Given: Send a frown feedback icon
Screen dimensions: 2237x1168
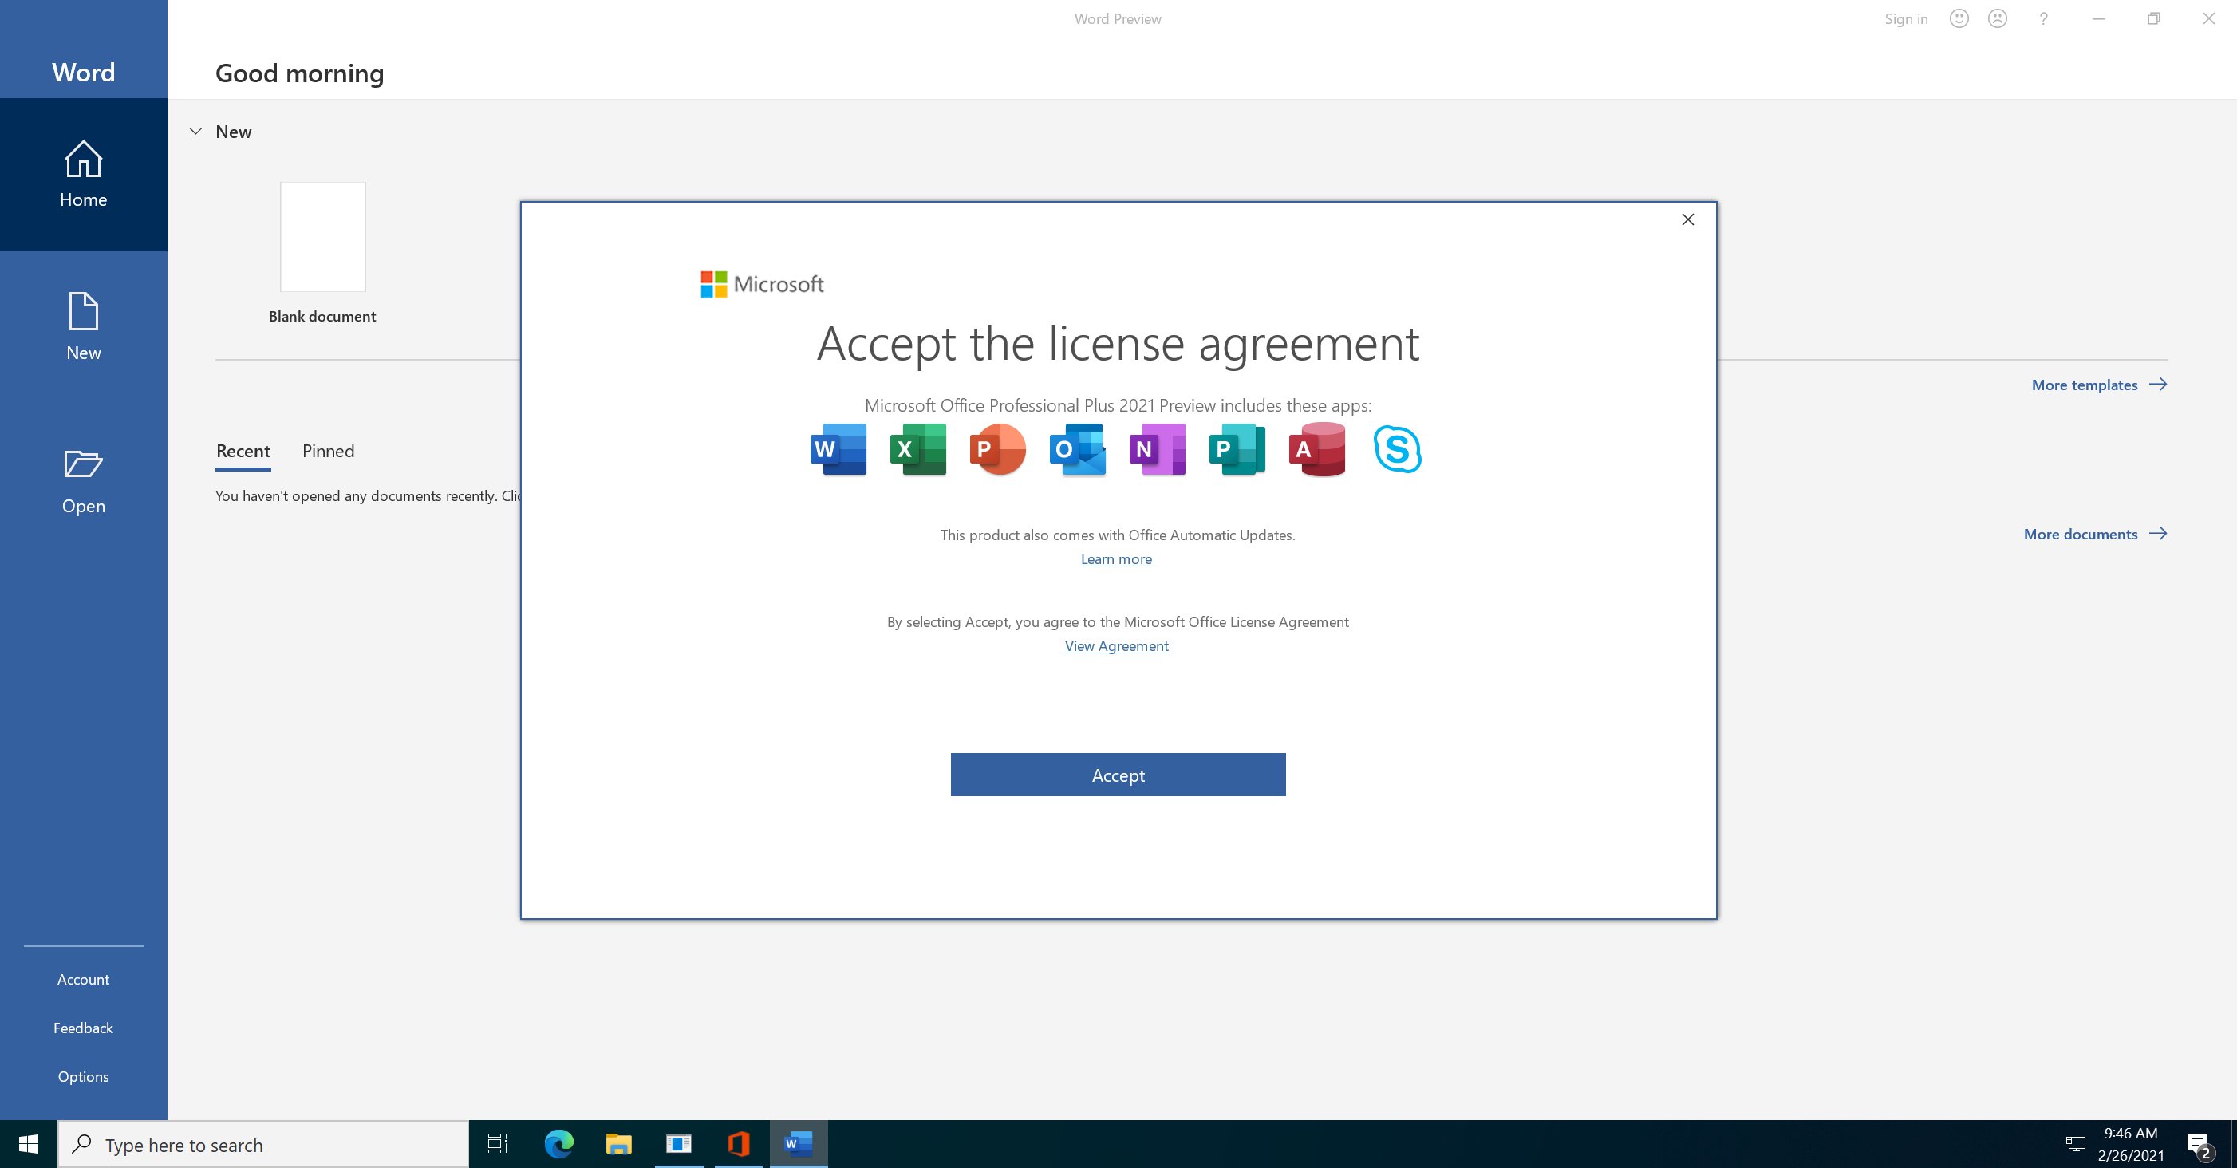Looking at the screenshot, I should [x=1998, y=18].
